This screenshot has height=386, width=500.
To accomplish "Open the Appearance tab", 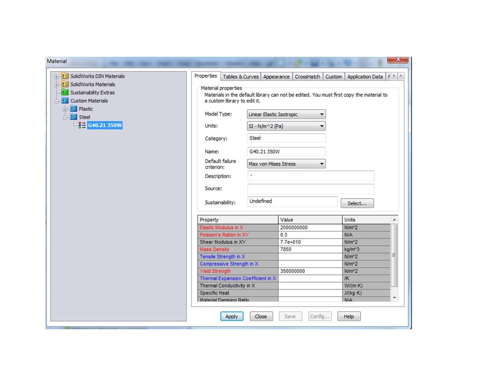I will pyautogui.click(x=277, y=77).
